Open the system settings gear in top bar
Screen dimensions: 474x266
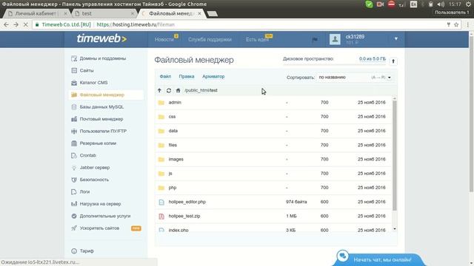click(x=468, y=4)
